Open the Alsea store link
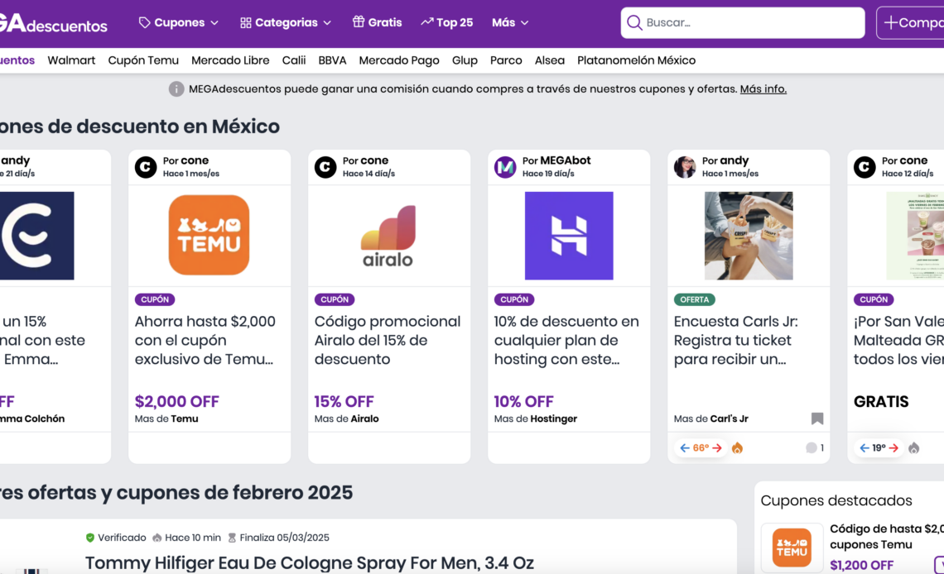The height and width of the screenshot is (574, 944). [x=550, y=60]
